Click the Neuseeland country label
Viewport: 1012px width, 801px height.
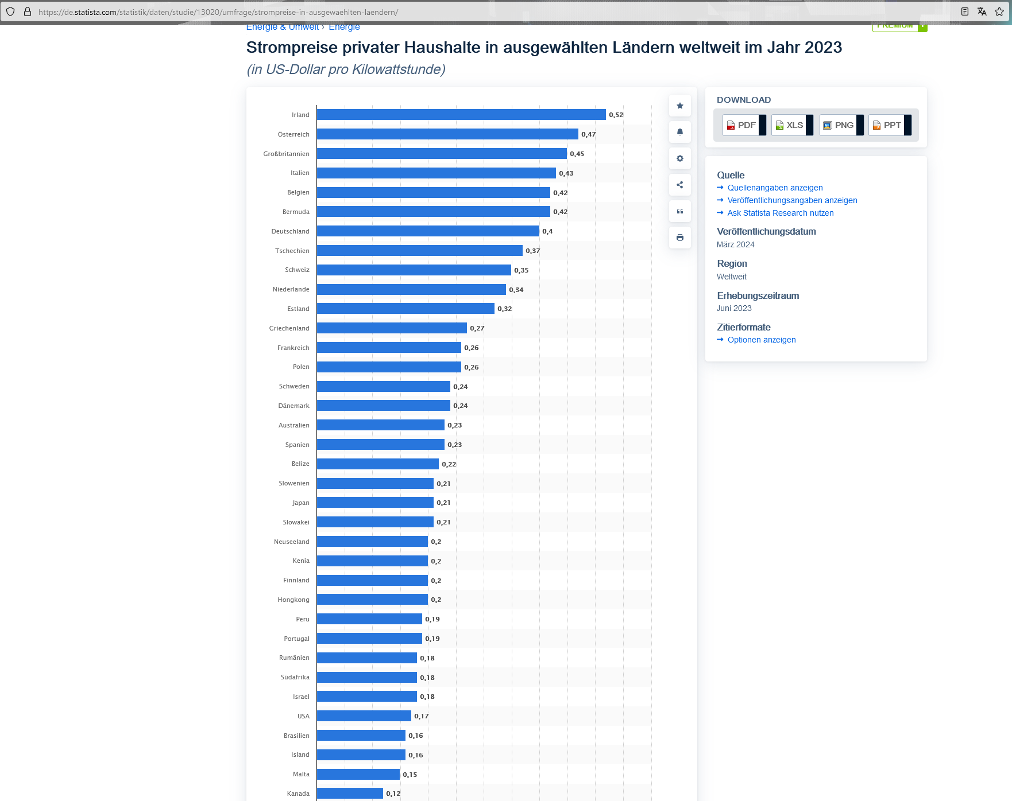[x=292, y=542]
